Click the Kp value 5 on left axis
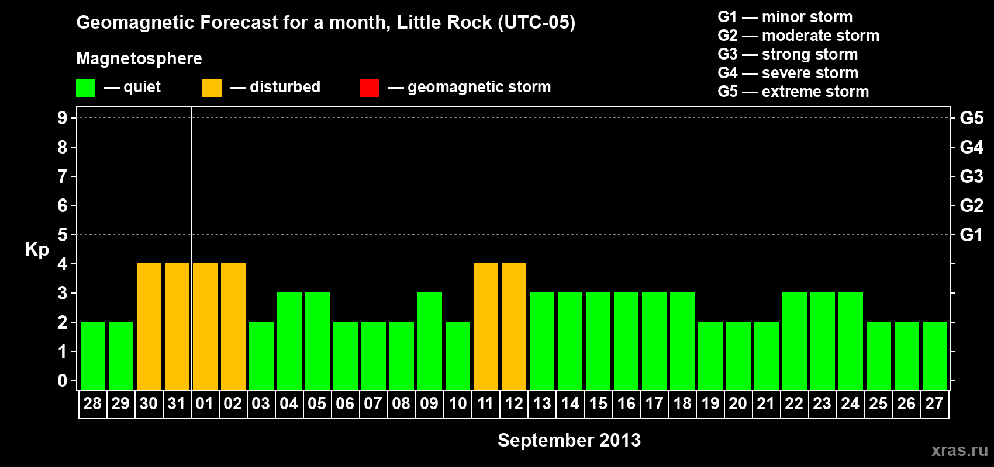Viewport: 994px width, 467px height. (x=63, y=235)
